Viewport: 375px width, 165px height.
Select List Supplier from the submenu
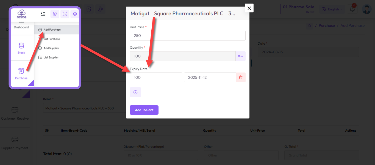pos(51,57)
